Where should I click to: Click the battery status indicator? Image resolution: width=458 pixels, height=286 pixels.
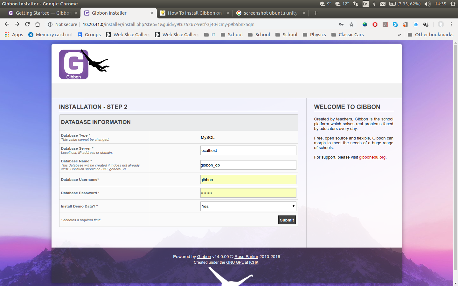click(405, 4)
